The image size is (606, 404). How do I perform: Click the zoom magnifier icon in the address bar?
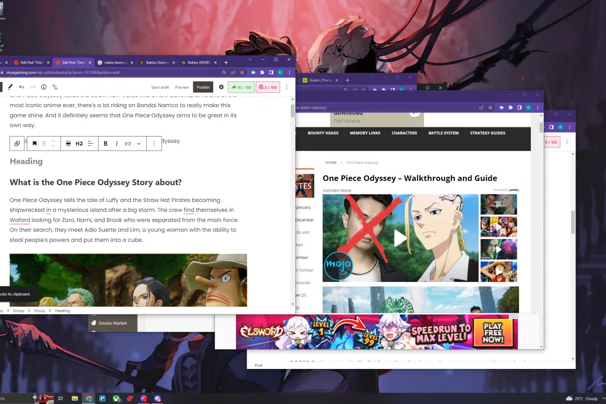[224, 72]
